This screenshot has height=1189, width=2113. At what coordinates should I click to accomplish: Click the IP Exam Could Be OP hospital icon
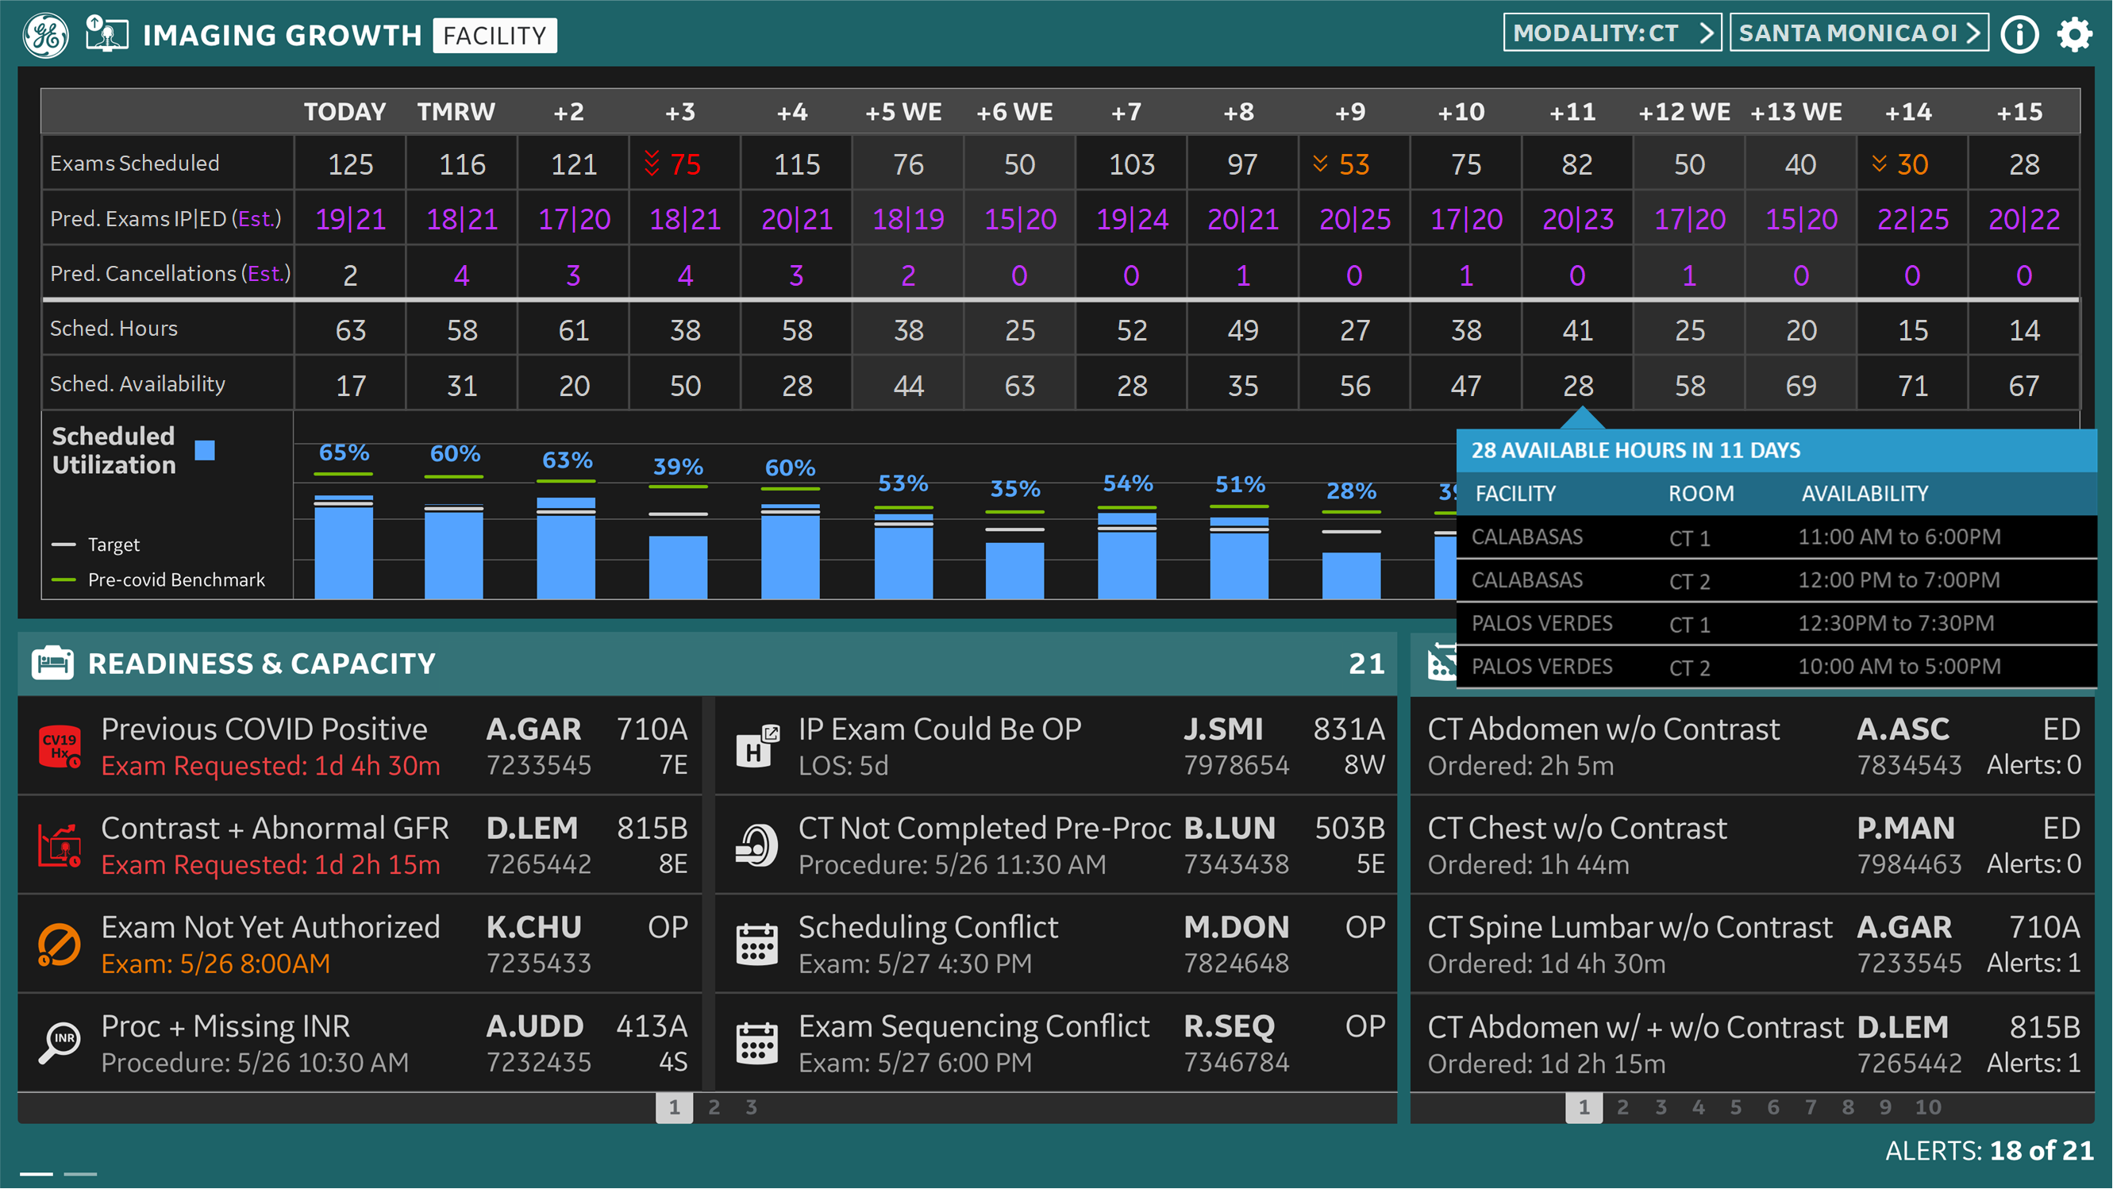click(x=756, y=746)
